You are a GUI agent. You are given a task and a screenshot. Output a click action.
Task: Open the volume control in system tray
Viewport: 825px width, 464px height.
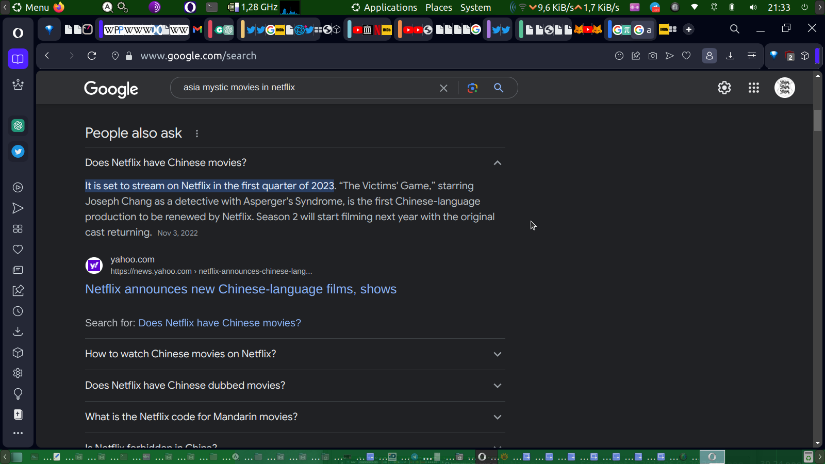point(753,7)
